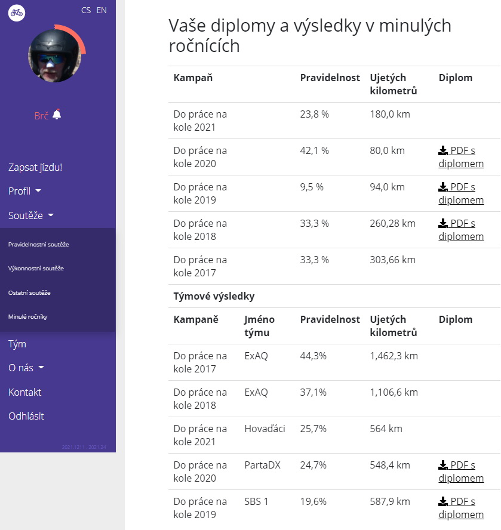Download the 2020 individual diploma PDF

tap(461, 157)
